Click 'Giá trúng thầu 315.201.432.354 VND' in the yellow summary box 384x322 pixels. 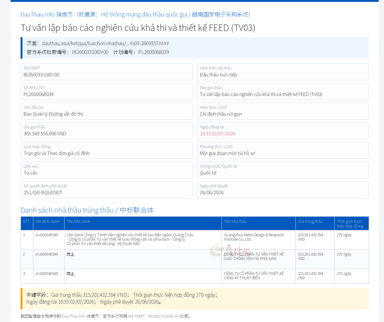(x=89, y=295)
